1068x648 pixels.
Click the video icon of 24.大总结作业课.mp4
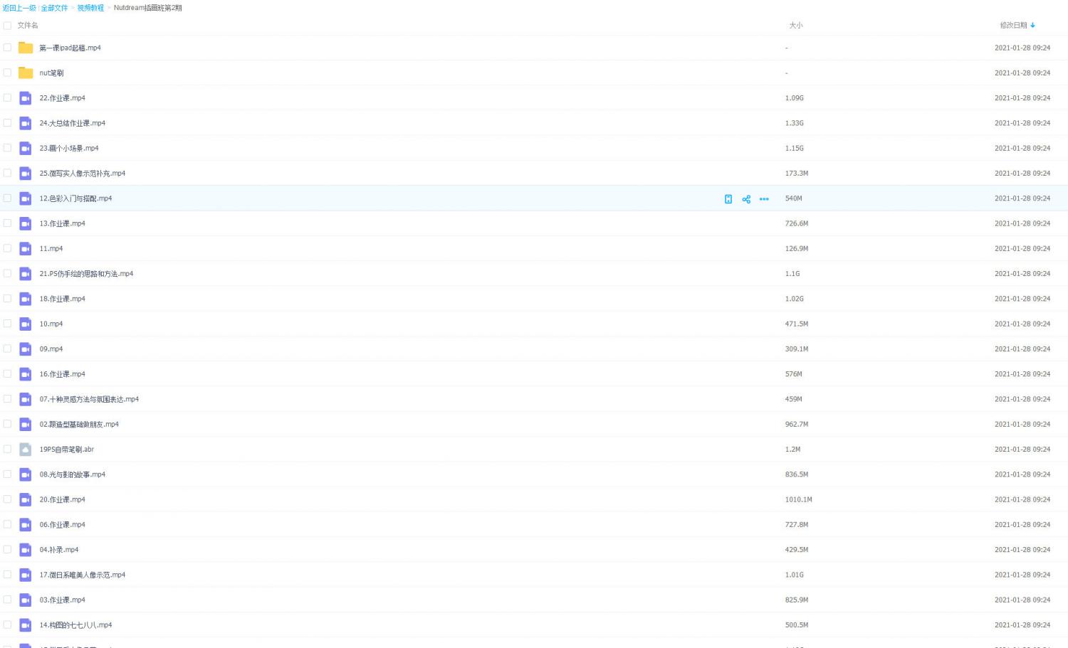coord(26,123)
